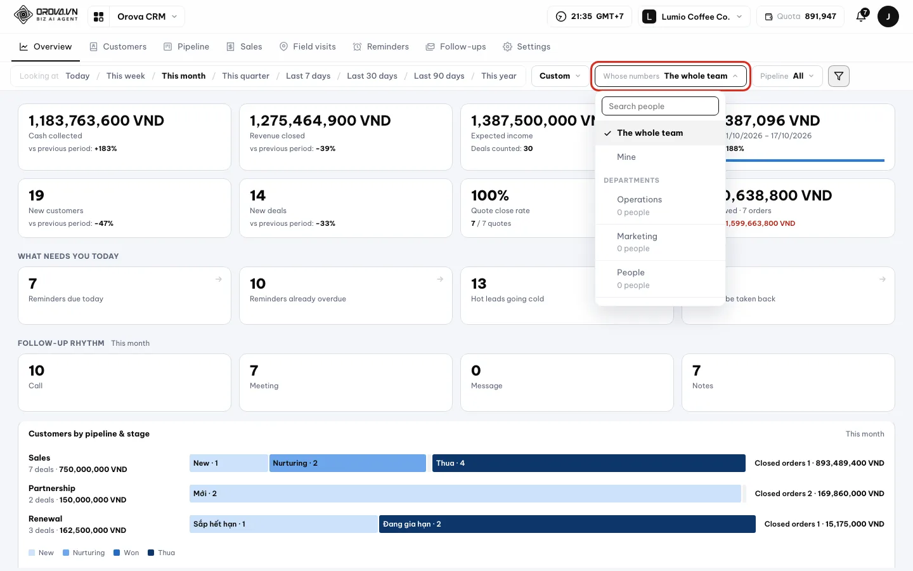The width and height of the screenshot is (913, 571).
Task: Click the Nurturing · 2 bar segment
Action: [347, 463]
